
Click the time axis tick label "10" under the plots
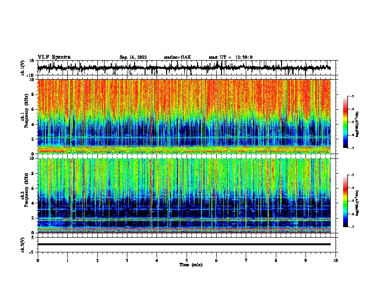click(x=336, y=261)
